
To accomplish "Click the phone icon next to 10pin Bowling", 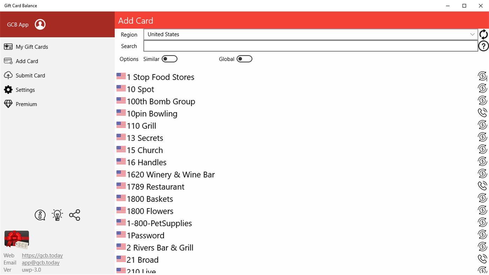I will click(x=482, y=113).
